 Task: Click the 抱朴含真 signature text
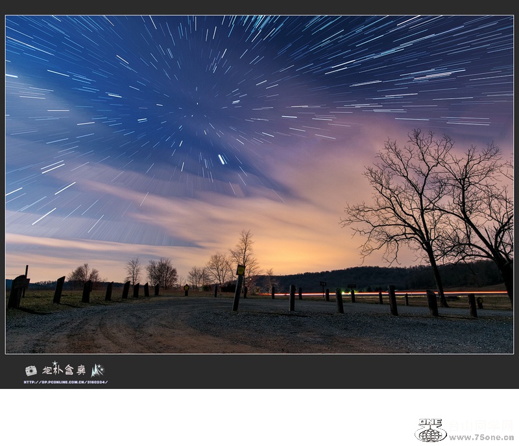[x=64, y=370]
